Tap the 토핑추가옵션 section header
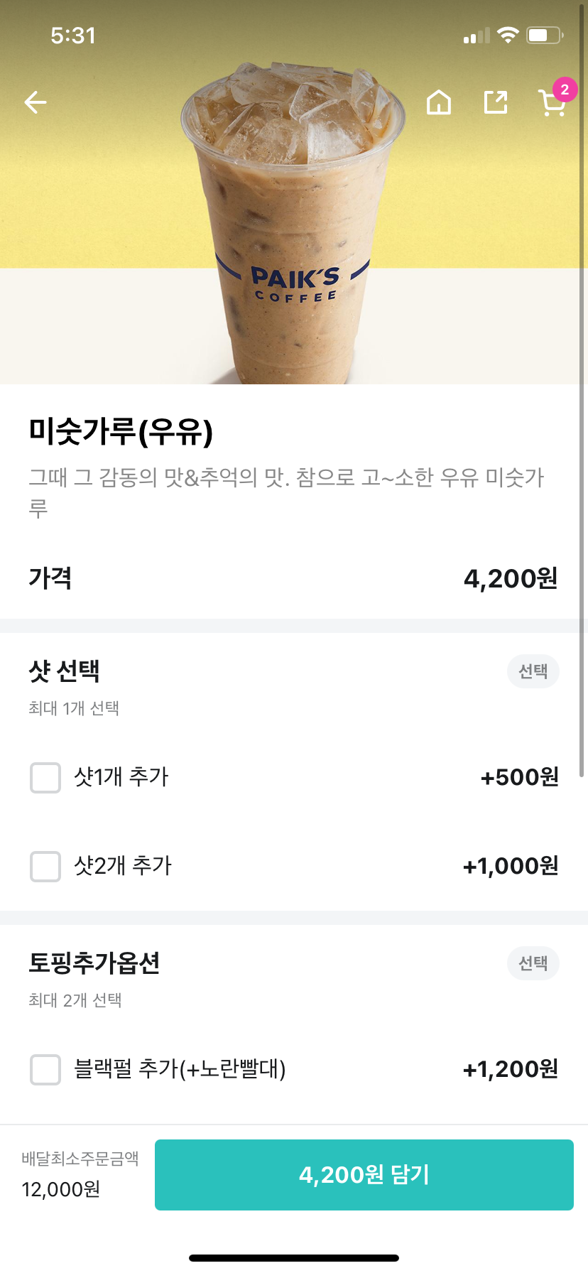The height and width of the screenshot is (1273, 588). click(94, 963)
